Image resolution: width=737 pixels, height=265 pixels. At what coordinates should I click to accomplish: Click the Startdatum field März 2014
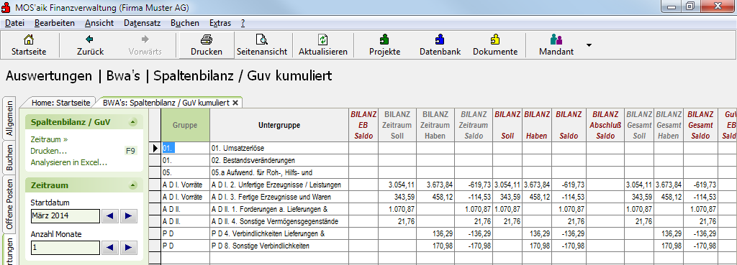click(x=65, y=215)
